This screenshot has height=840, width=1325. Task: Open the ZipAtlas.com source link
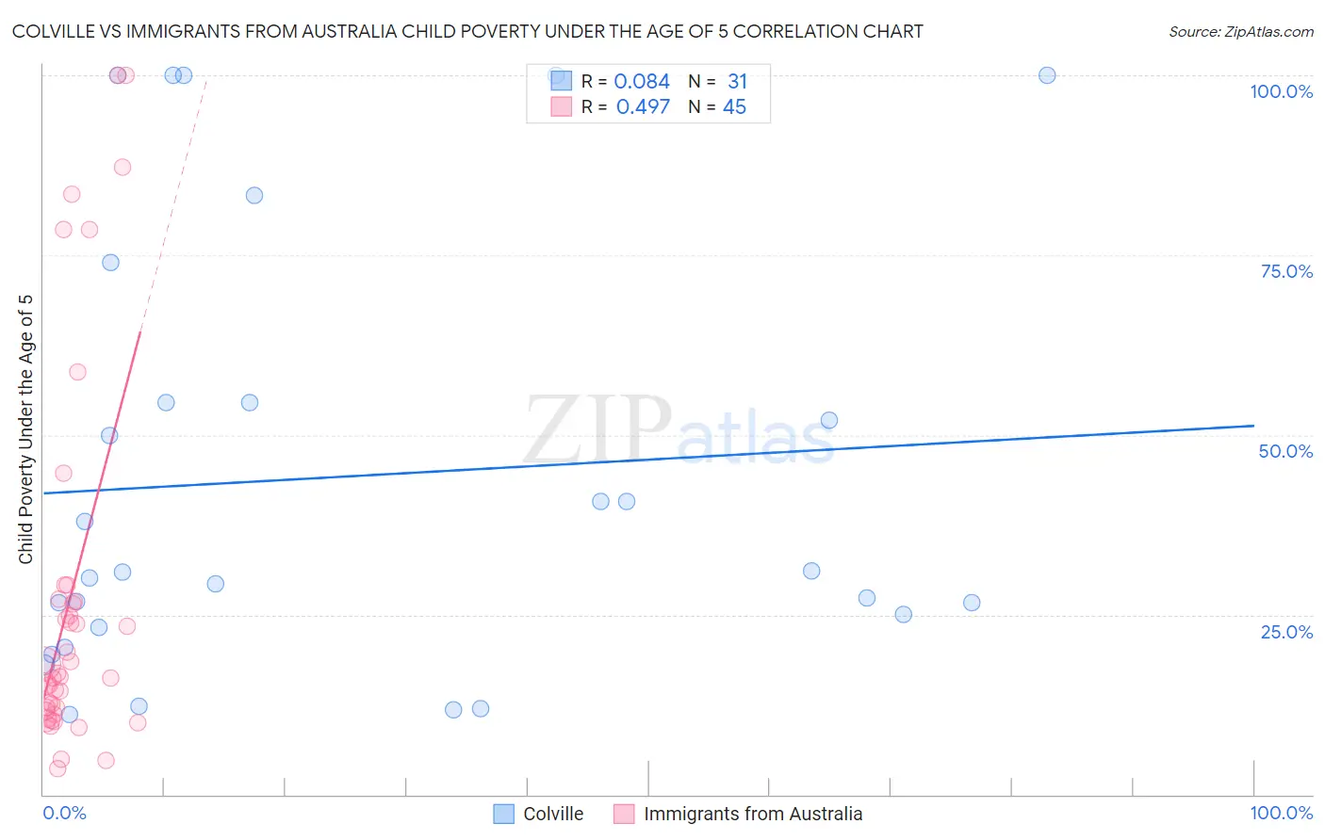pos(1240,32)
